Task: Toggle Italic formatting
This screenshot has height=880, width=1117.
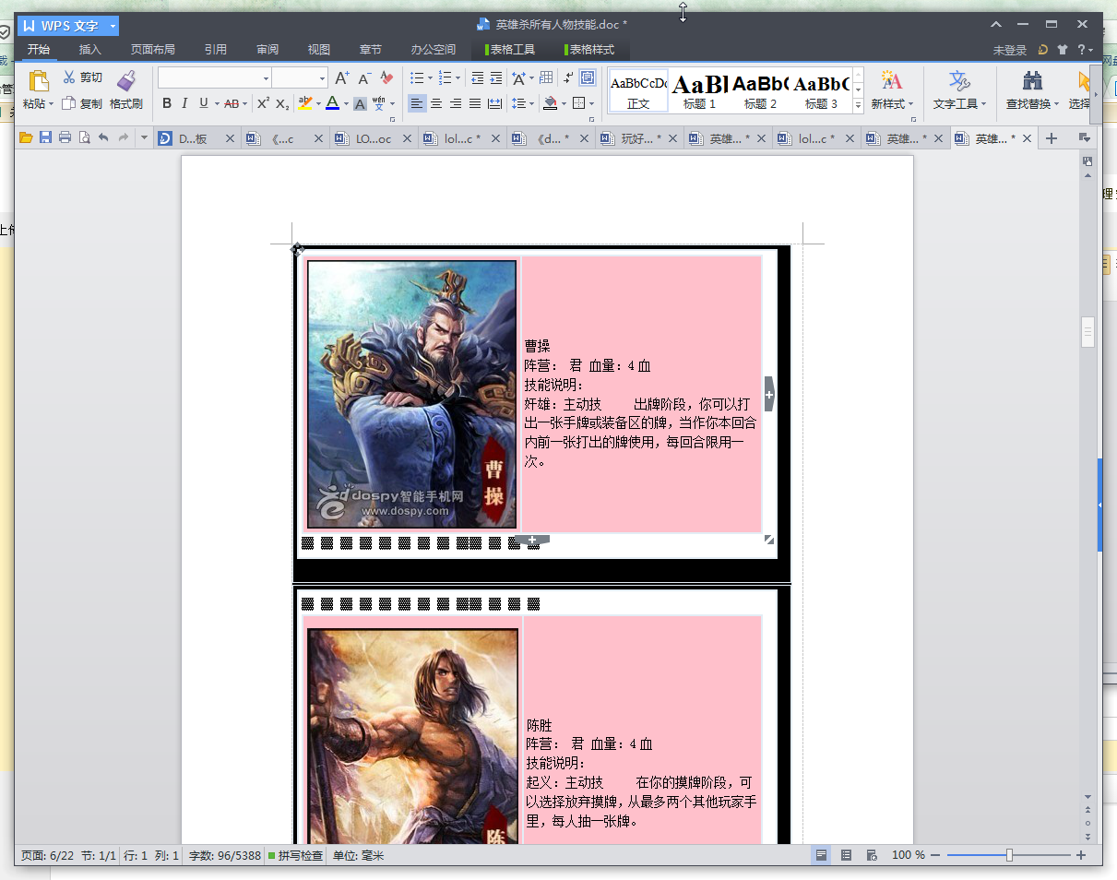Action: [184, 103]
